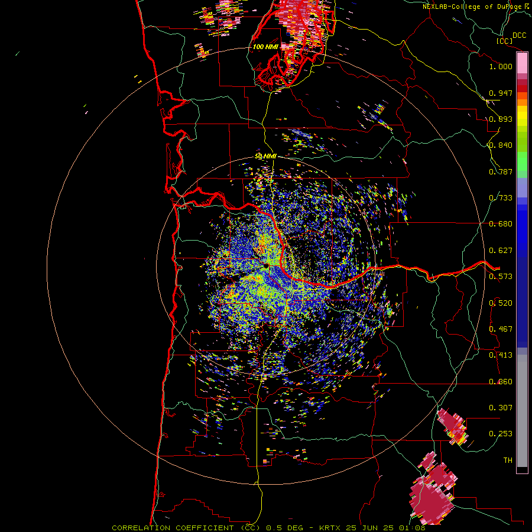Select the 0.413 scale value

point(501,355)
